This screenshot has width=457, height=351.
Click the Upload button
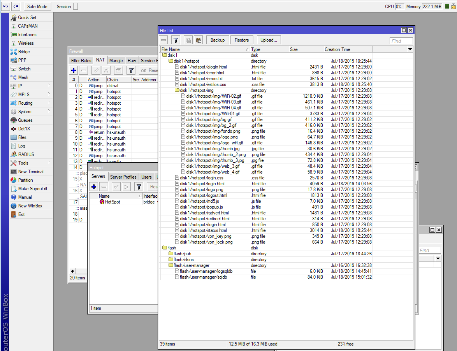click(x=269, y=40)
